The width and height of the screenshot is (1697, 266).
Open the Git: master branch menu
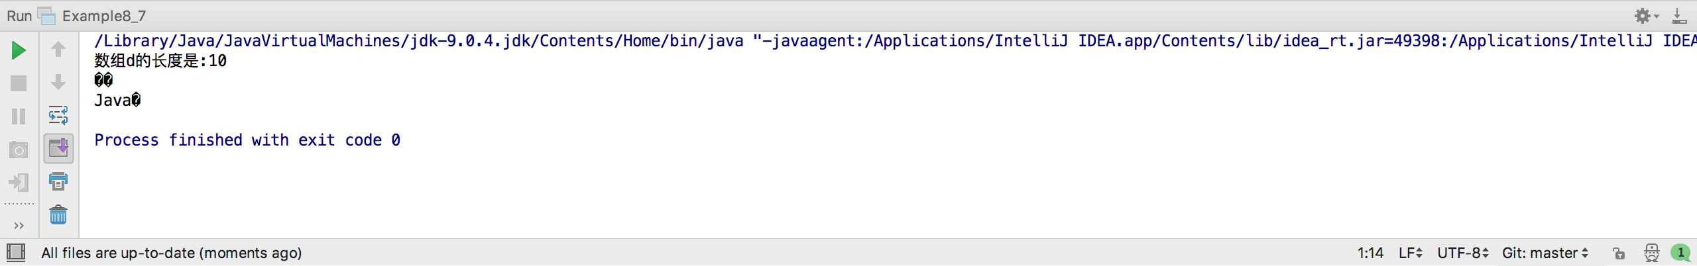coord(1545,253)
